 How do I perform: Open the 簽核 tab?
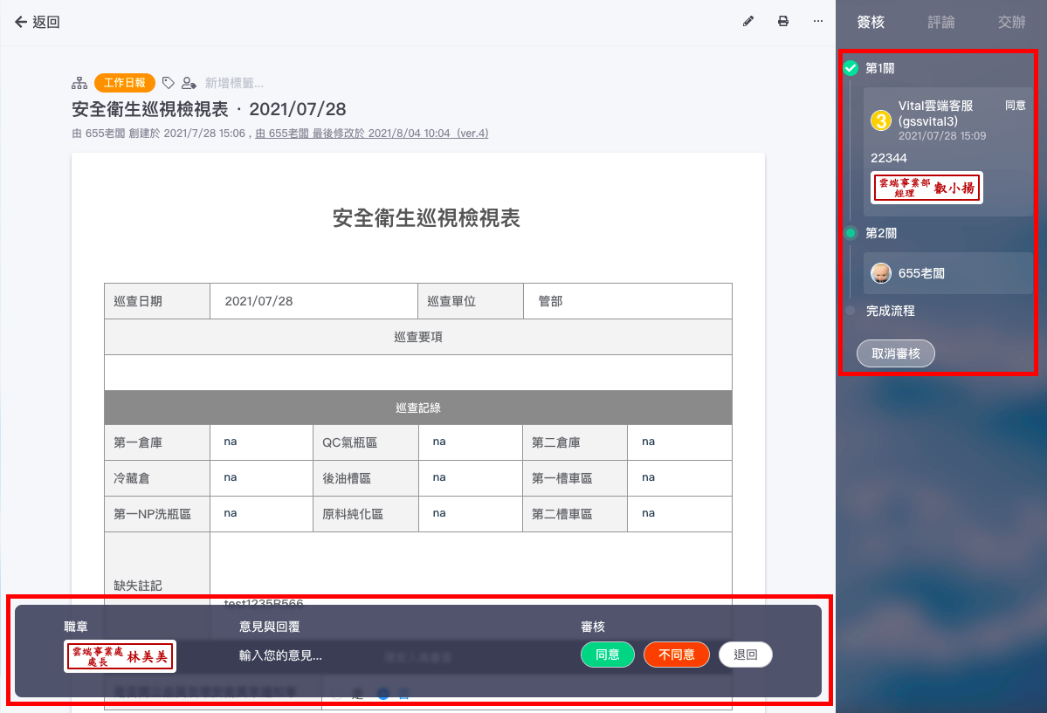pos(871,23)
